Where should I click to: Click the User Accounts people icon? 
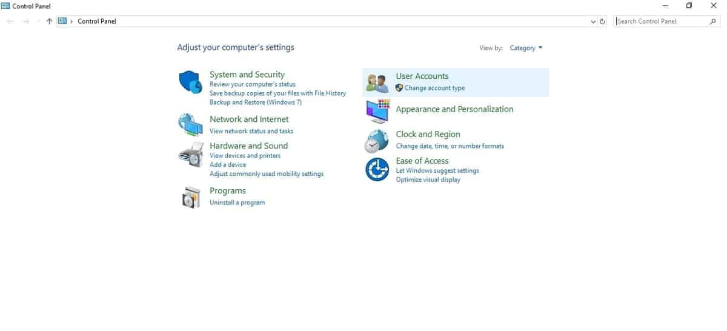pyautogui.click(x=378, y=83)
